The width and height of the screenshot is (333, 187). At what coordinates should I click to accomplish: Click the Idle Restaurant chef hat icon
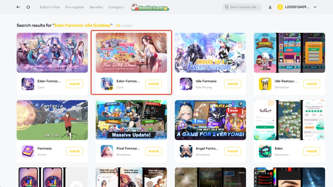265,84
